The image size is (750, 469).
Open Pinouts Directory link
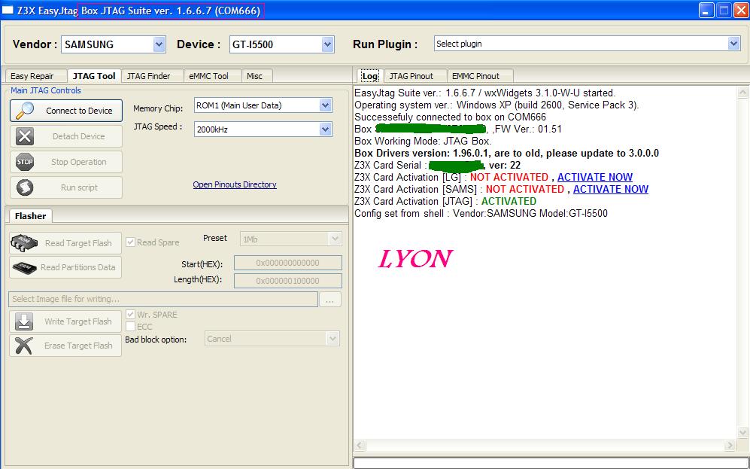(x=235, y=184)
